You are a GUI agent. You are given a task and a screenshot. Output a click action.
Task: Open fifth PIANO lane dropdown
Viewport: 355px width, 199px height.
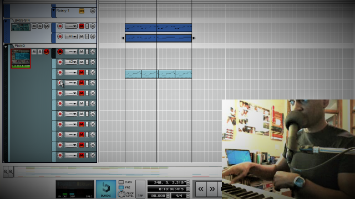[71, 93]
